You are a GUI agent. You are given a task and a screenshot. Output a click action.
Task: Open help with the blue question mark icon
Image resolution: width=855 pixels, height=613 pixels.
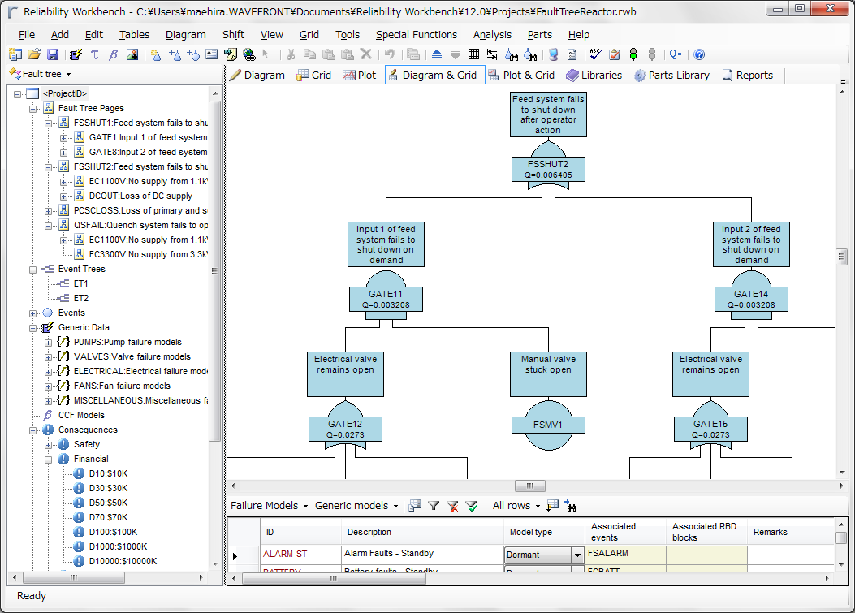pos(699,54)
